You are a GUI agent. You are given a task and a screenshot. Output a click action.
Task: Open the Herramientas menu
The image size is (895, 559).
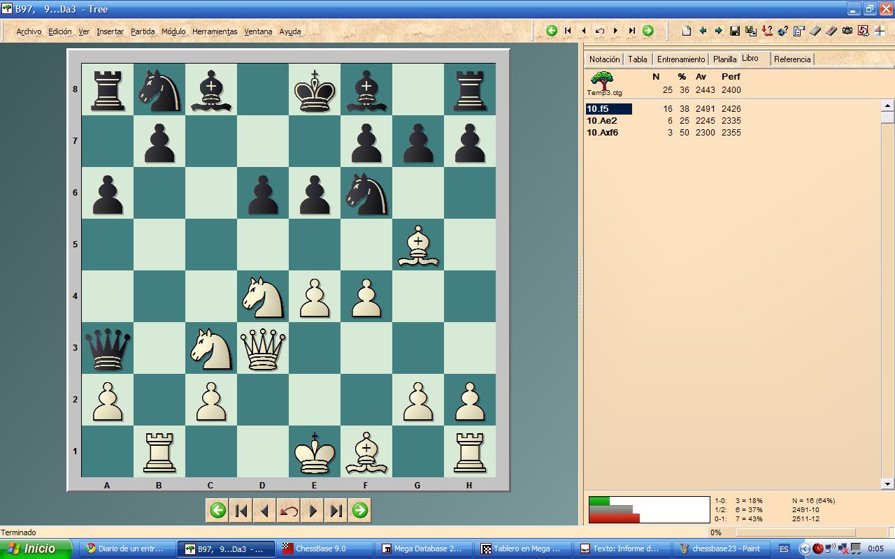pos(215,31)
